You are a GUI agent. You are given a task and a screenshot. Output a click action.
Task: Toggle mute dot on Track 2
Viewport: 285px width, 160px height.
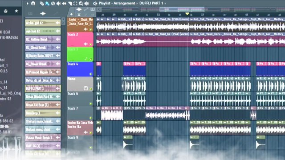point(91,44)
